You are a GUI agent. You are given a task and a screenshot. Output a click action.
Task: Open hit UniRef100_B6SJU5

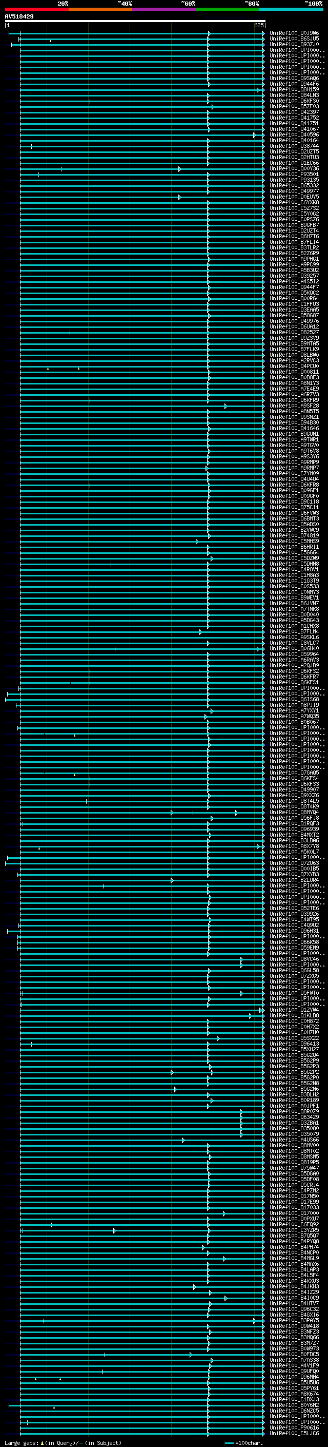294,39
